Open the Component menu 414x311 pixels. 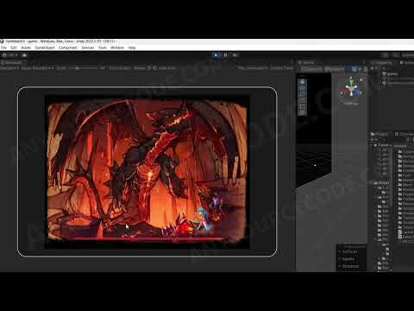(68, 48)
